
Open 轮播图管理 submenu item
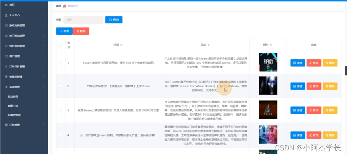(x=14, y=115)
